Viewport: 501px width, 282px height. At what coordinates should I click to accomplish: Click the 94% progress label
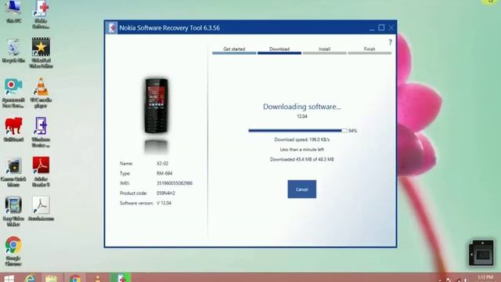[353, 131]
